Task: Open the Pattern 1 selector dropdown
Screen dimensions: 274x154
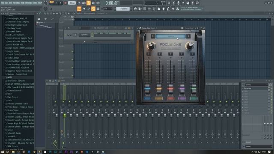Action: (123, 9)
